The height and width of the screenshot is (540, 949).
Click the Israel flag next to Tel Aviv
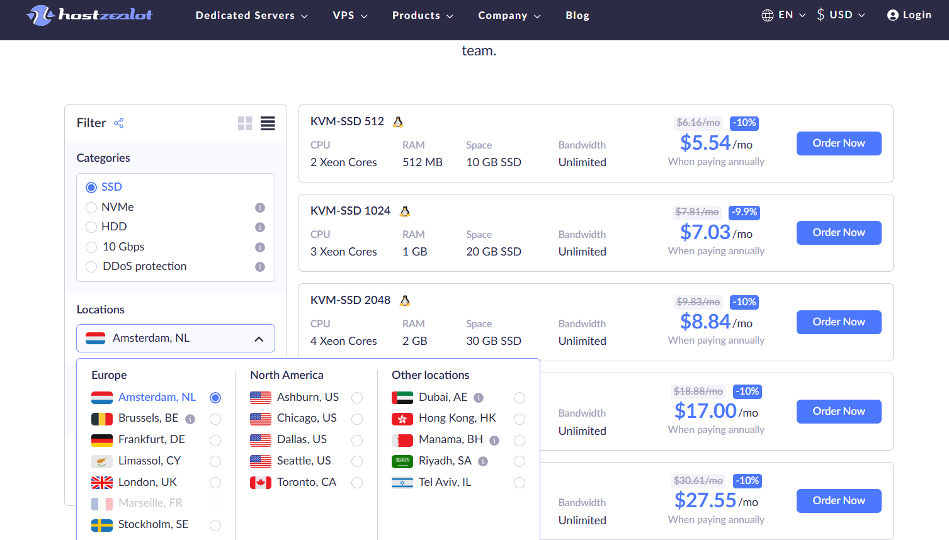(402, 483)
